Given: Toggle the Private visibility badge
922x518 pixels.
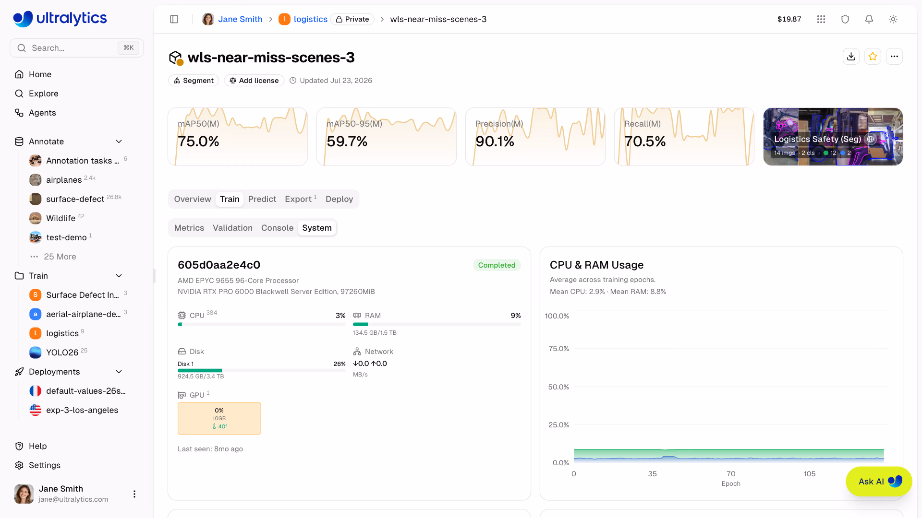Looking at the screenshot, I should point(352,19).
